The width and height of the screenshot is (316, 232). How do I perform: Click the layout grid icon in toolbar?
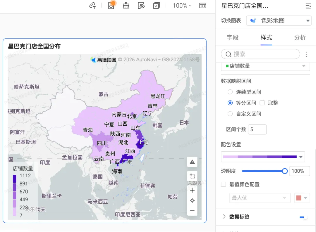pyautogui.click(x=202, y=6)
